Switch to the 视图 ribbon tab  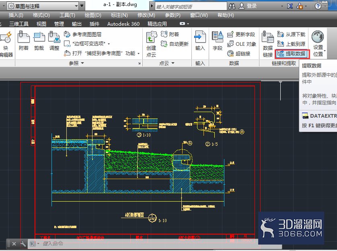pos(41,24)
